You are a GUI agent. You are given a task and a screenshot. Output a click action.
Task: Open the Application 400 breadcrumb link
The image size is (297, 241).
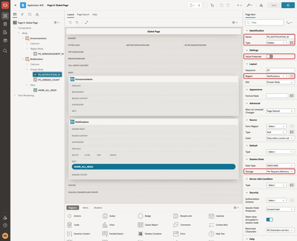35,5
